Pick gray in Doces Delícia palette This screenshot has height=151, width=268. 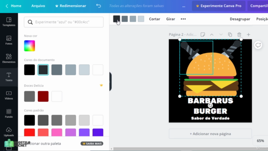[29, 96]
